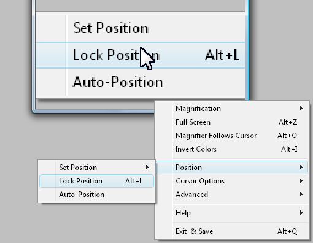Click enlarged Set Position text in magnifier window
Viewport: 313px width, 243px height.
click(x=110, y=28)
